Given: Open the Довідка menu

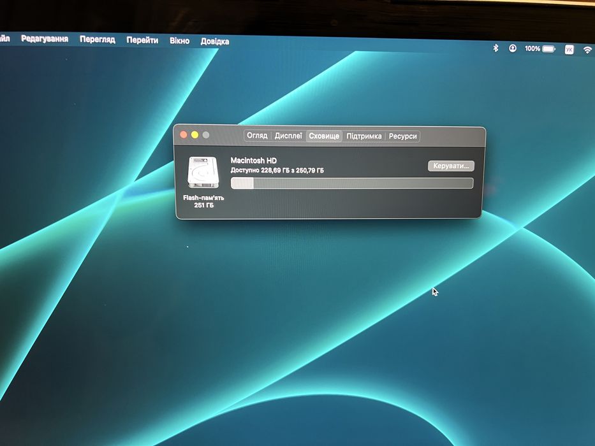Looking at the screenshot, I should 215,41.
